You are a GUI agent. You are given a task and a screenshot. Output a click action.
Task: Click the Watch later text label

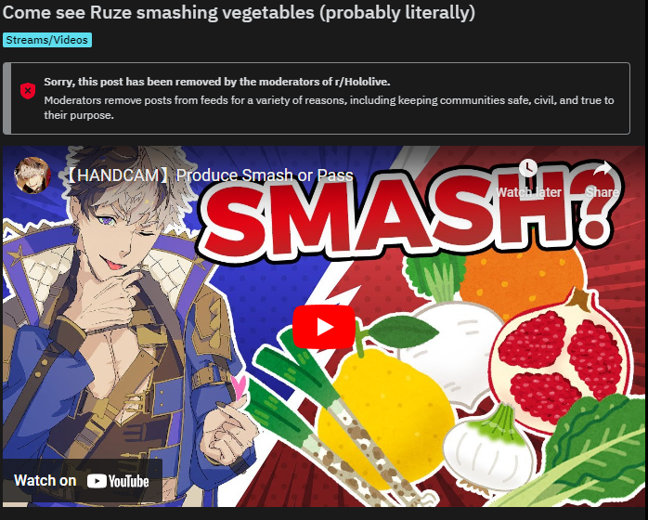click(x=528, y=192)
